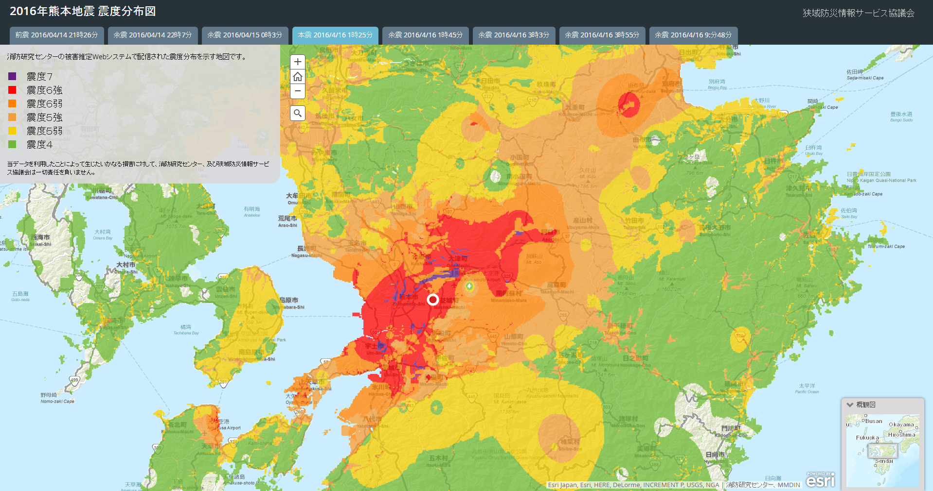Click the red 震度6強 legend swatch
The image size is (933, 491).
coord(12,90)
